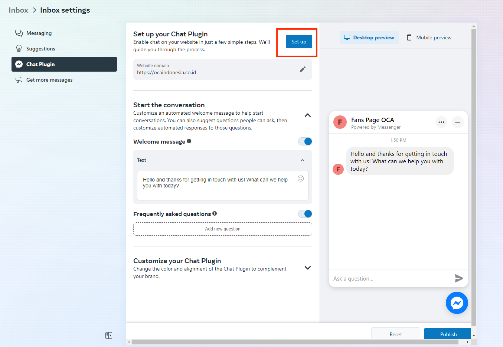This screenshot has width=503, height=347.
Task: Click the send arrow in chat preview
Action: pos(459,278)
